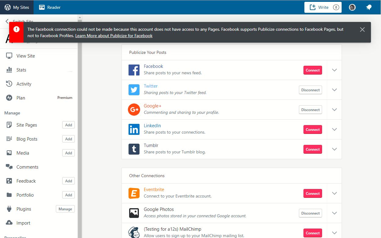This screenshot has width=381, height=238.
Task: Click the Activity clock icon
Action: 9,84
